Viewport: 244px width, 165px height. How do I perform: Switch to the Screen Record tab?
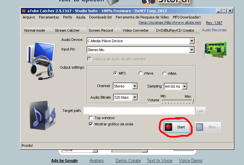104,30
